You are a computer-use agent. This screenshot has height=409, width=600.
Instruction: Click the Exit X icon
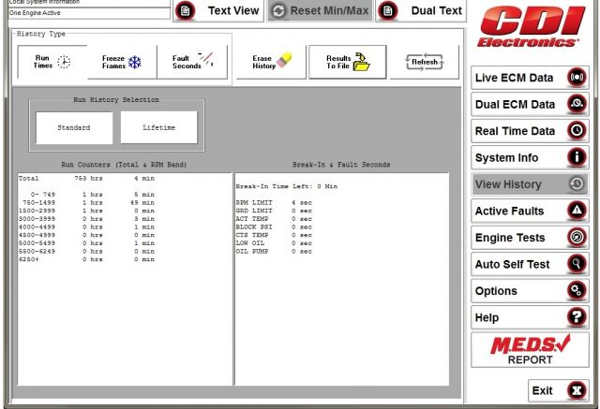pos(577,390)
